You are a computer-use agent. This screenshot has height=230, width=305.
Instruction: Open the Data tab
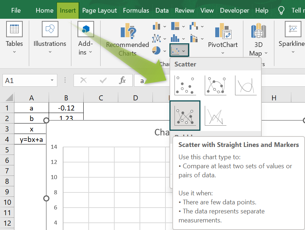point(162,10)
